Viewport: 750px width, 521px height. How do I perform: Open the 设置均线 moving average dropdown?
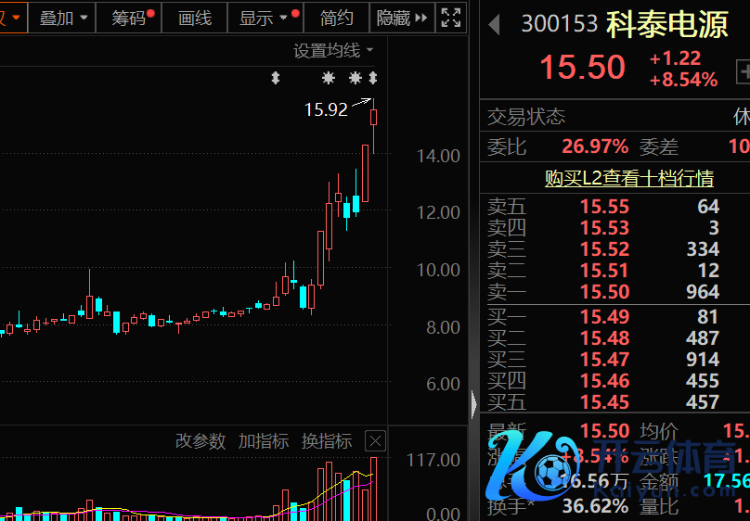tap(334, 50)
